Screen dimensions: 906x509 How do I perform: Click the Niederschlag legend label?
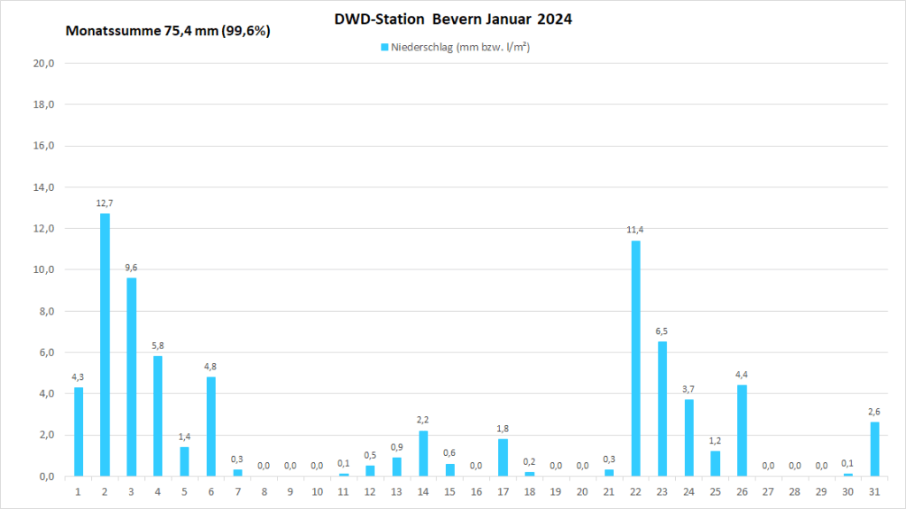460,47
